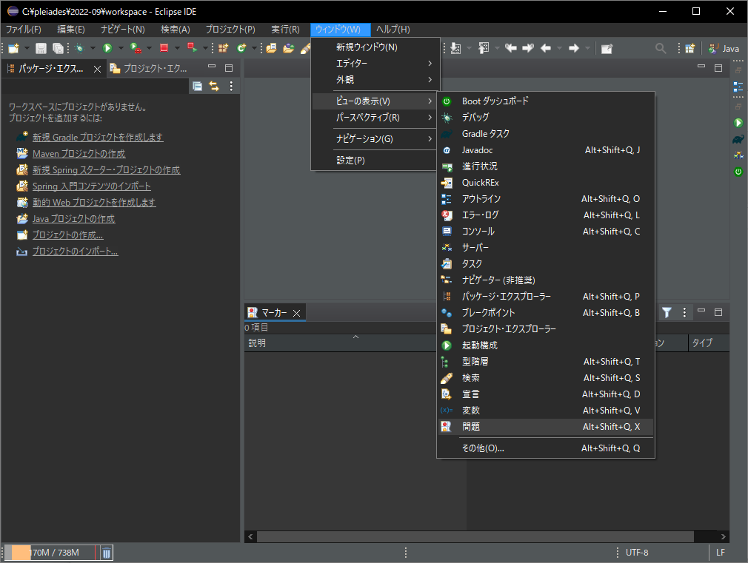748x563 pixels.
Task: Click the Open Perspective icon beside Java
Action: click(689, 48)
